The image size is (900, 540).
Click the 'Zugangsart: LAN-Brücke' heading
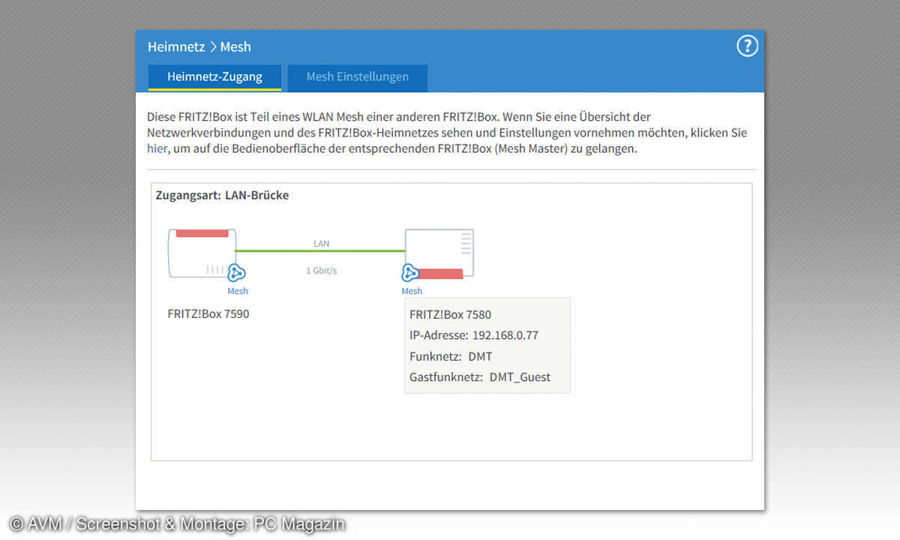(222, 195)
